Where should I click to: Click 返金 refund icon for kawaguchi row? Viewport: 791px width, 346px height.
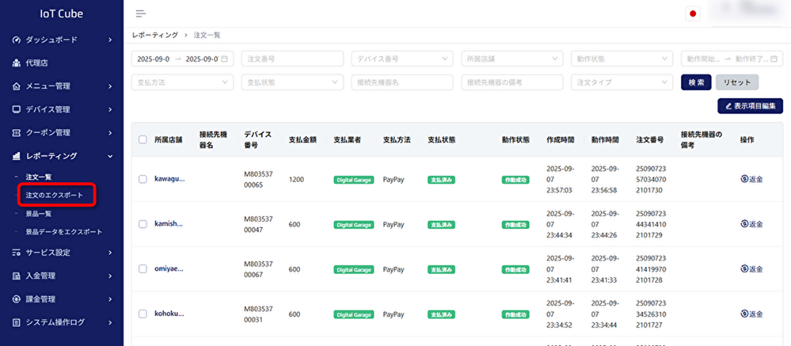[x=744, y=180]
